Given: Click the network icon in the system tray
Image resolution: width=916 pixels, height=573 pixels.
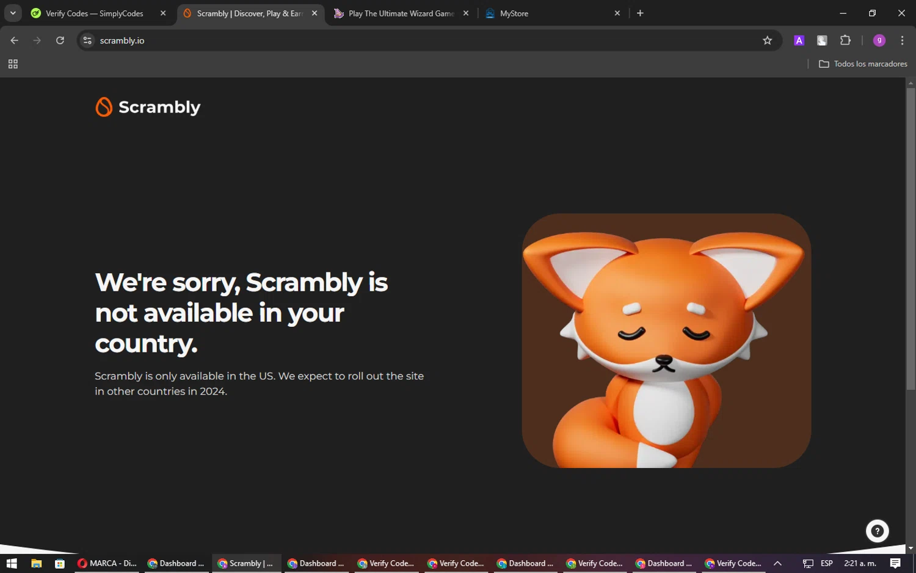Looking at the screenshot, I should [808, 563].
